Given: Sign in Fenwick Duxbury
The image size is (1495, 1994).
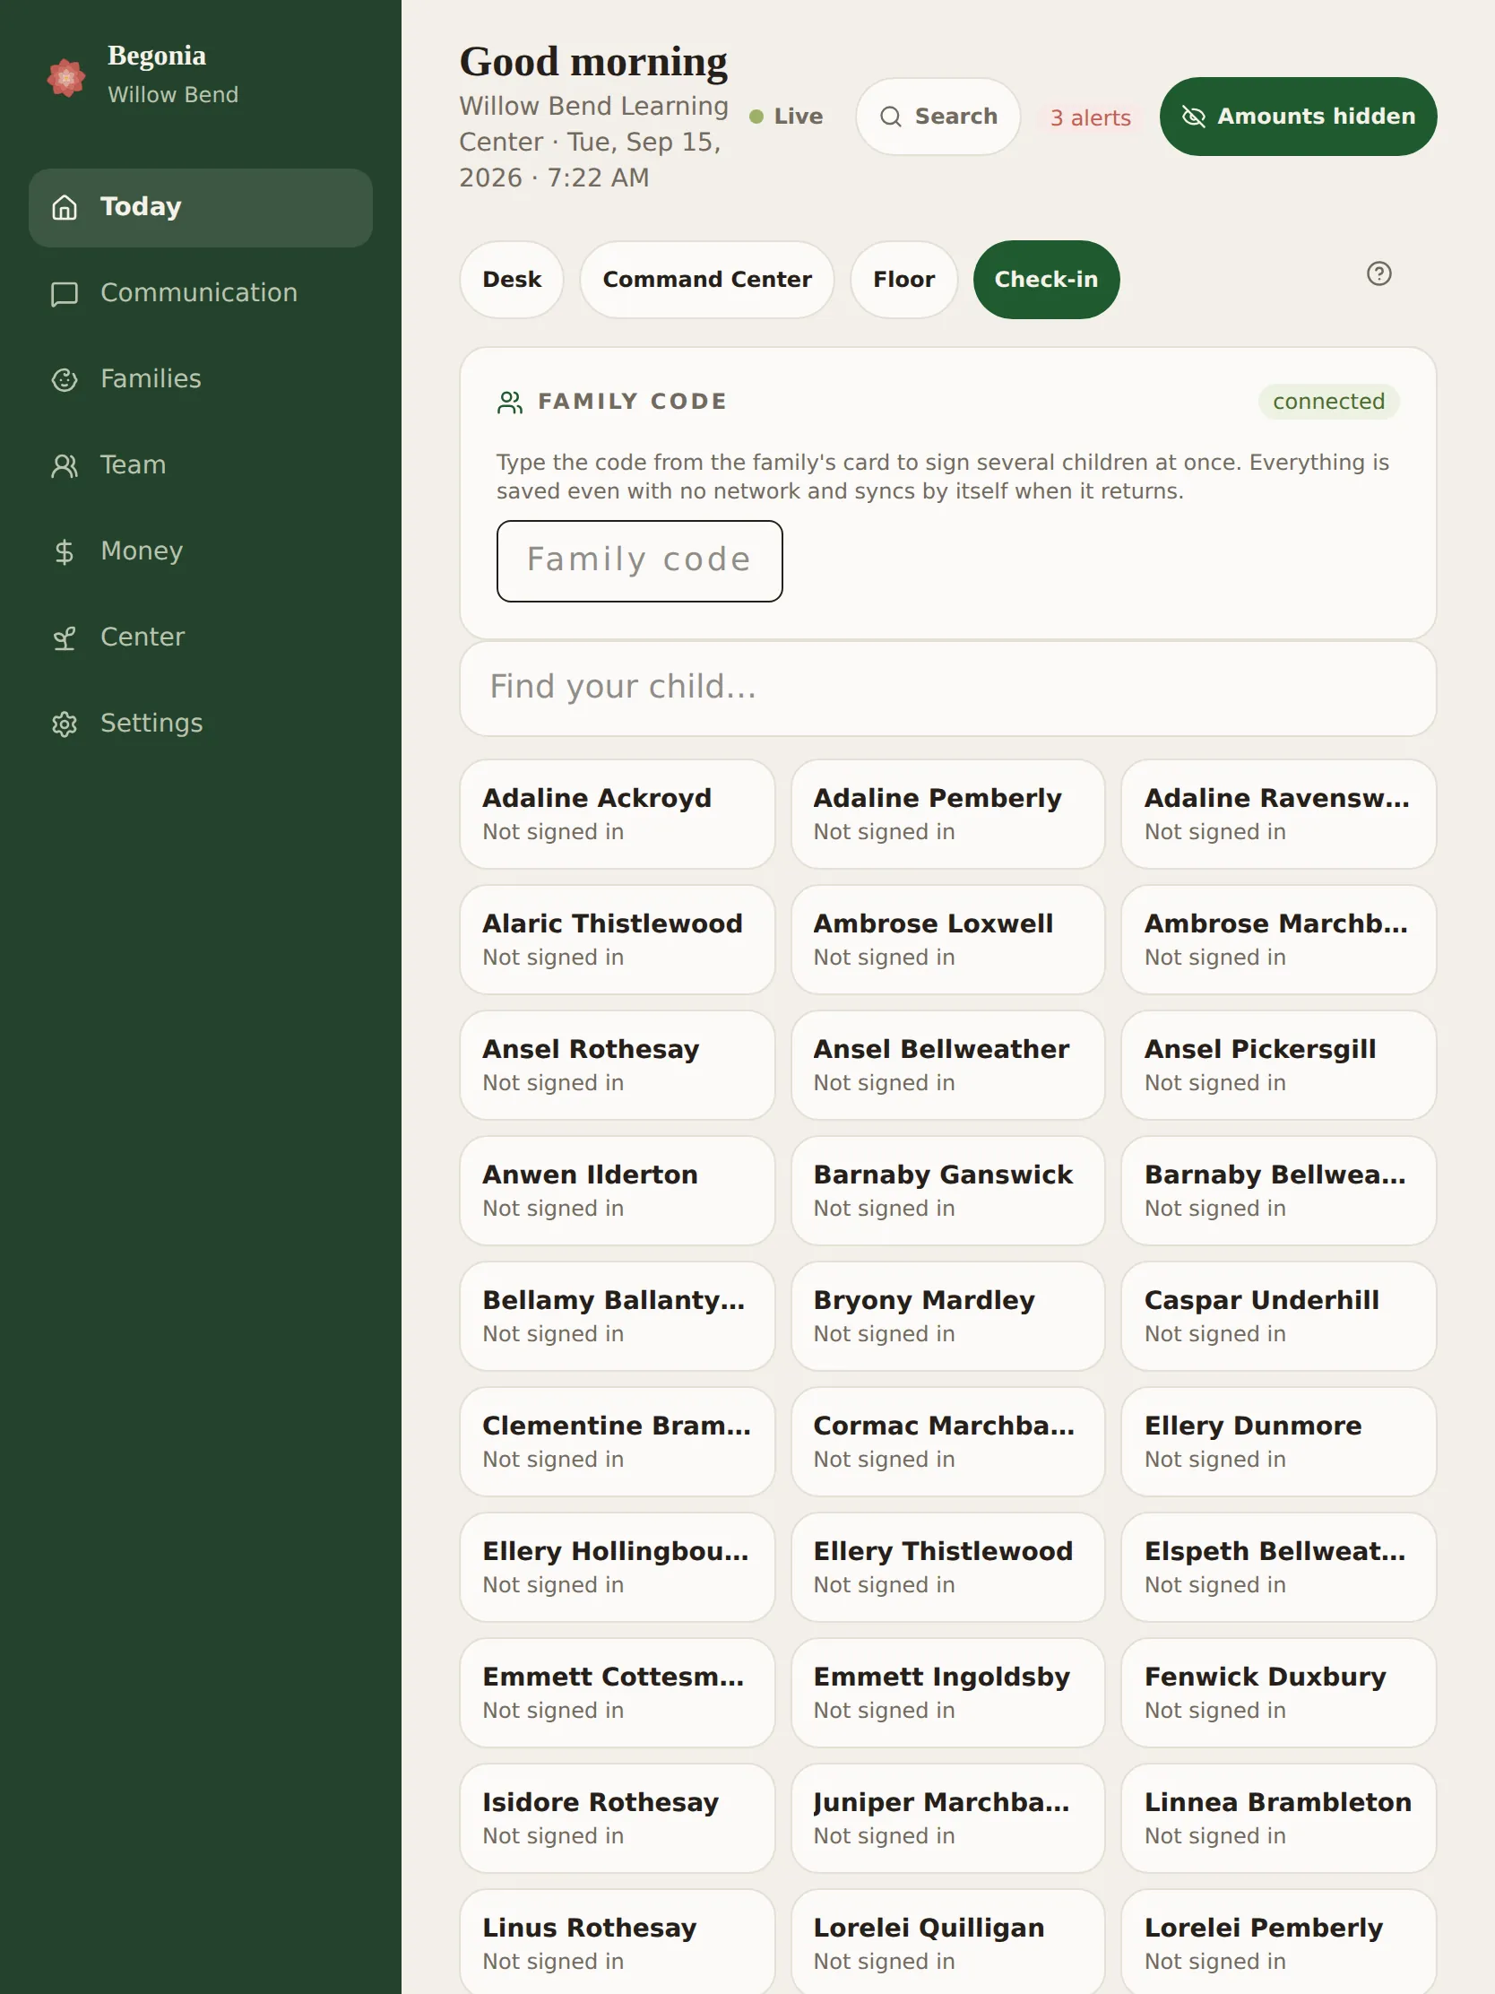Looking at the screenshot, I should (x=1278, y=1693).
